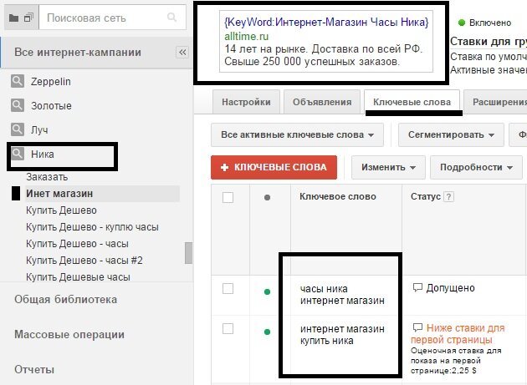Click the sidebar campaign list scrollbar thumb
Image resolution: width=527 pixels, height=385 pixels.
[x=189, y=253]
